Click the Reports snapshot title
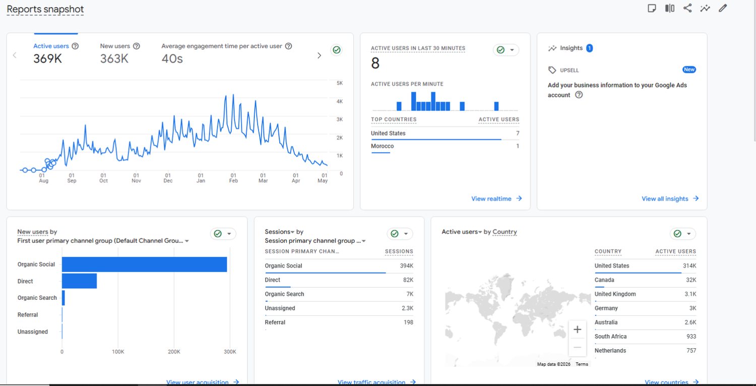Viewport: 756px width, 386px height. point(45,9)
